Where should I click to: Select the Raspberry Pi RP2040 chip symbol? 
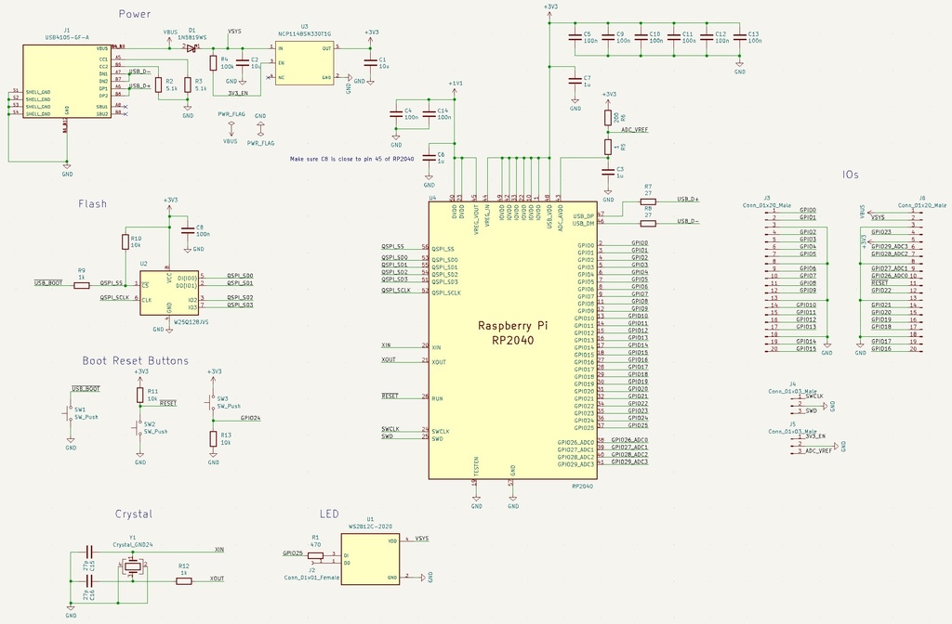(513, 340)
